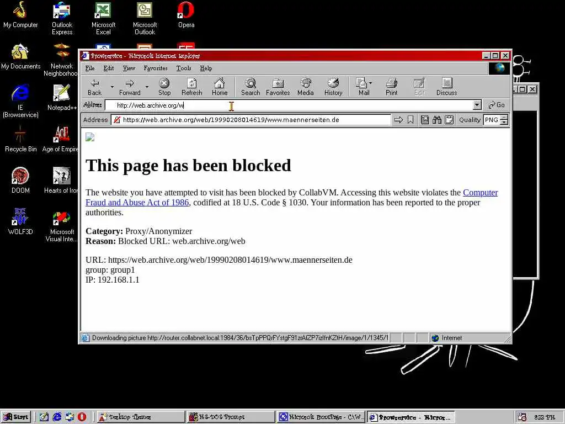Click the Show Desktop quick launch icon

pyautogui.click(x=44, y=417)
